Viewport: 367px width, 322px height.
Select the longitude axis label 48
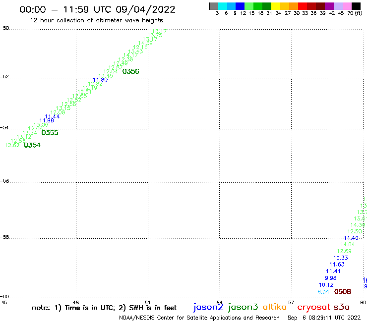pyautogui.click(x=76, y=303)
